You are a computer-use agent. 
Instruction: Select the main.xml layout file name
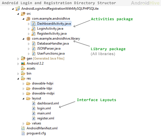44,113
